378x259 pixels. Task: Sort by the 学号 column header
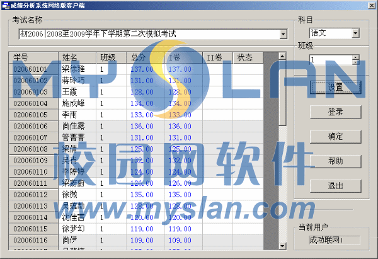[34, 57]
